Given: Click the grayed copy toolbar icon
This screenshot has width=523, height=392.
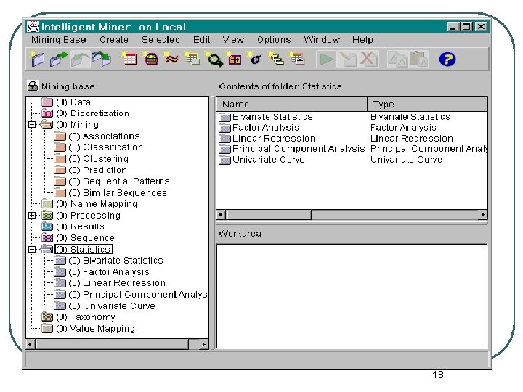Looking at the screenshot, I should (x=397, y=60).
